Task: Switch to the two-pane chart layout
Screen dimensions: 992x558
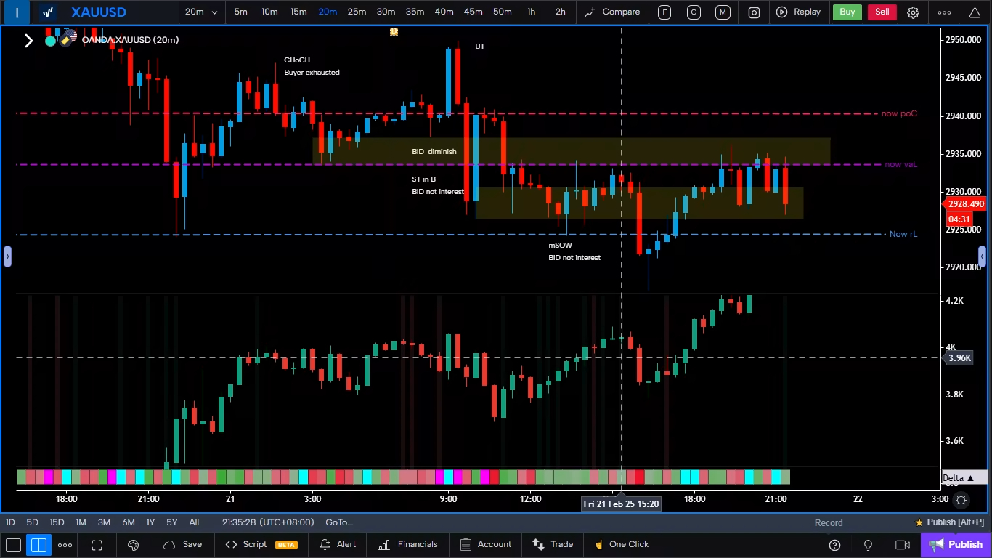Action: (x=38, y=544)
